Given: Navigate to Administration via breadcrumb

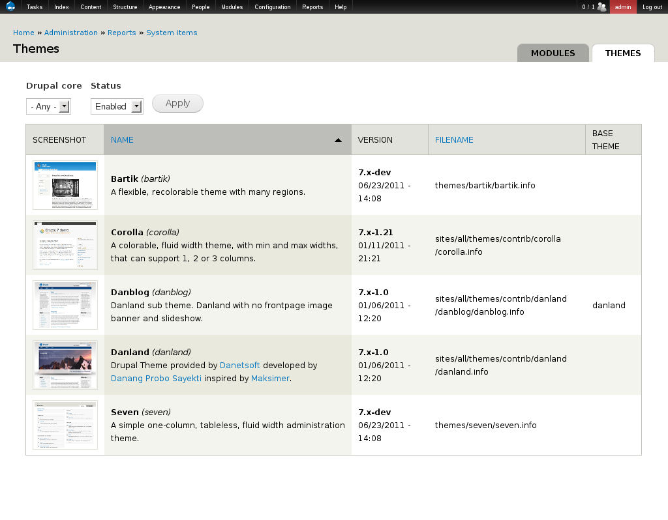Looking at the screenshot, I should point(70,33).
